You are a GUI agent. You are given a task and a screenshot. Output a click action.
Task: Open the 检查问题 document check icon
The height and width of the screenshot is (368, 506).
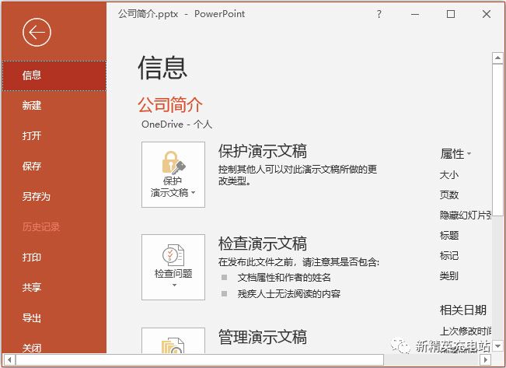[x=173, y=267]
